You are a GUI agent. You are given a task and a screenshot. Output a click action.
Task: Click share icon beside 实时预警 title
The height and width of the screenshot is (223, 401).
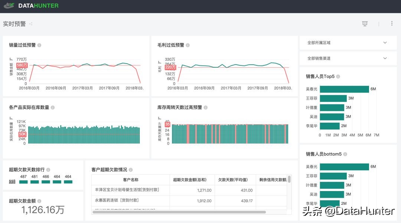tap(31, 24)
